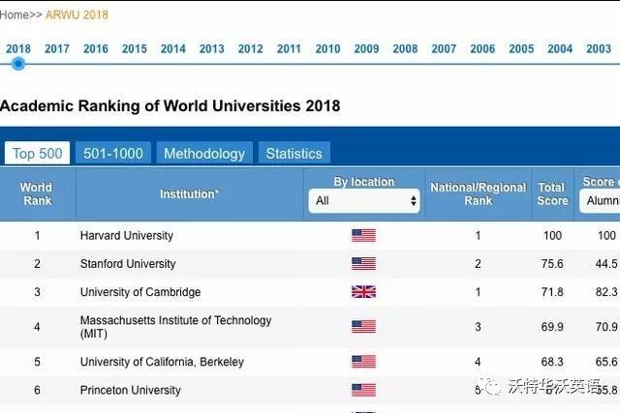Screen dimensions: 620x413
Task: Click the US flag in Stanford row
Action: 364,264
